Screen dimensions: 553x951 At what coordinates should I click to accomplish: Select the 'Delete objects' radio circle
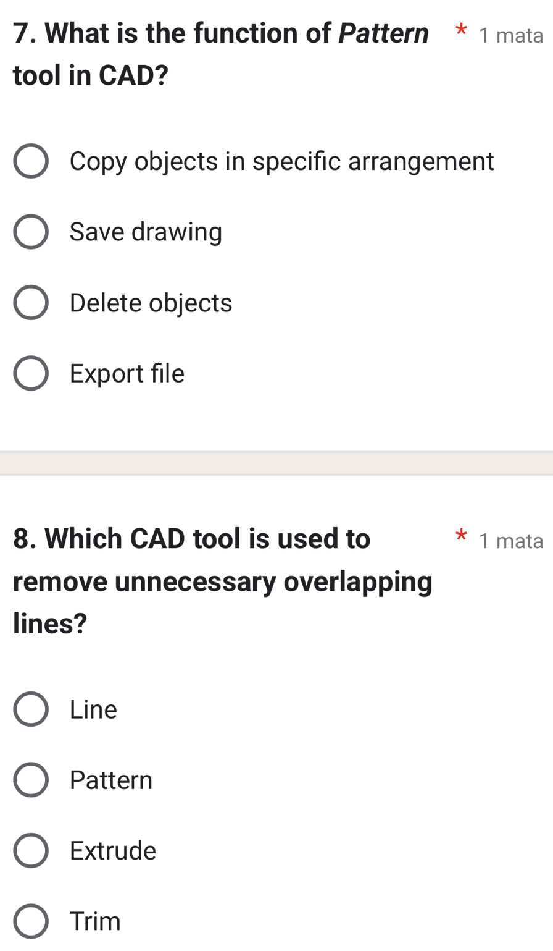31,303
